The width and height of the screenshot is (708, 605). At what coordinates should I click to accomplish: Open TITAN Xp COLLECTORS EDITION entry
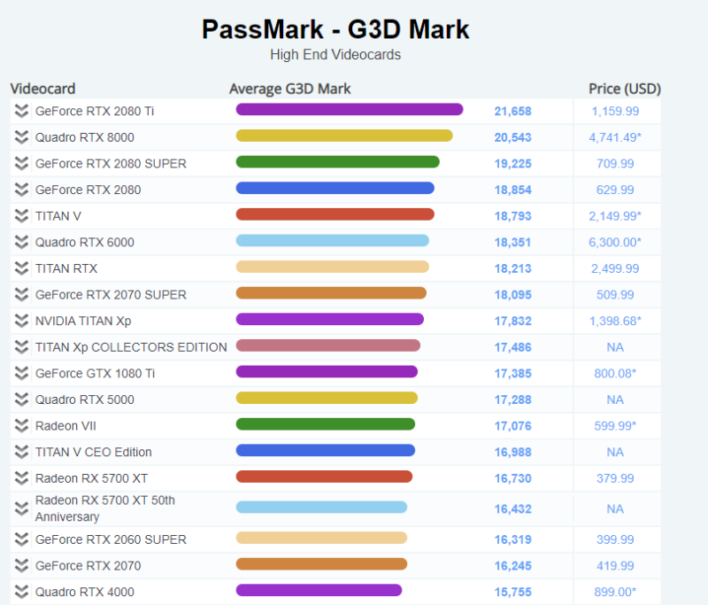point(131,347)
